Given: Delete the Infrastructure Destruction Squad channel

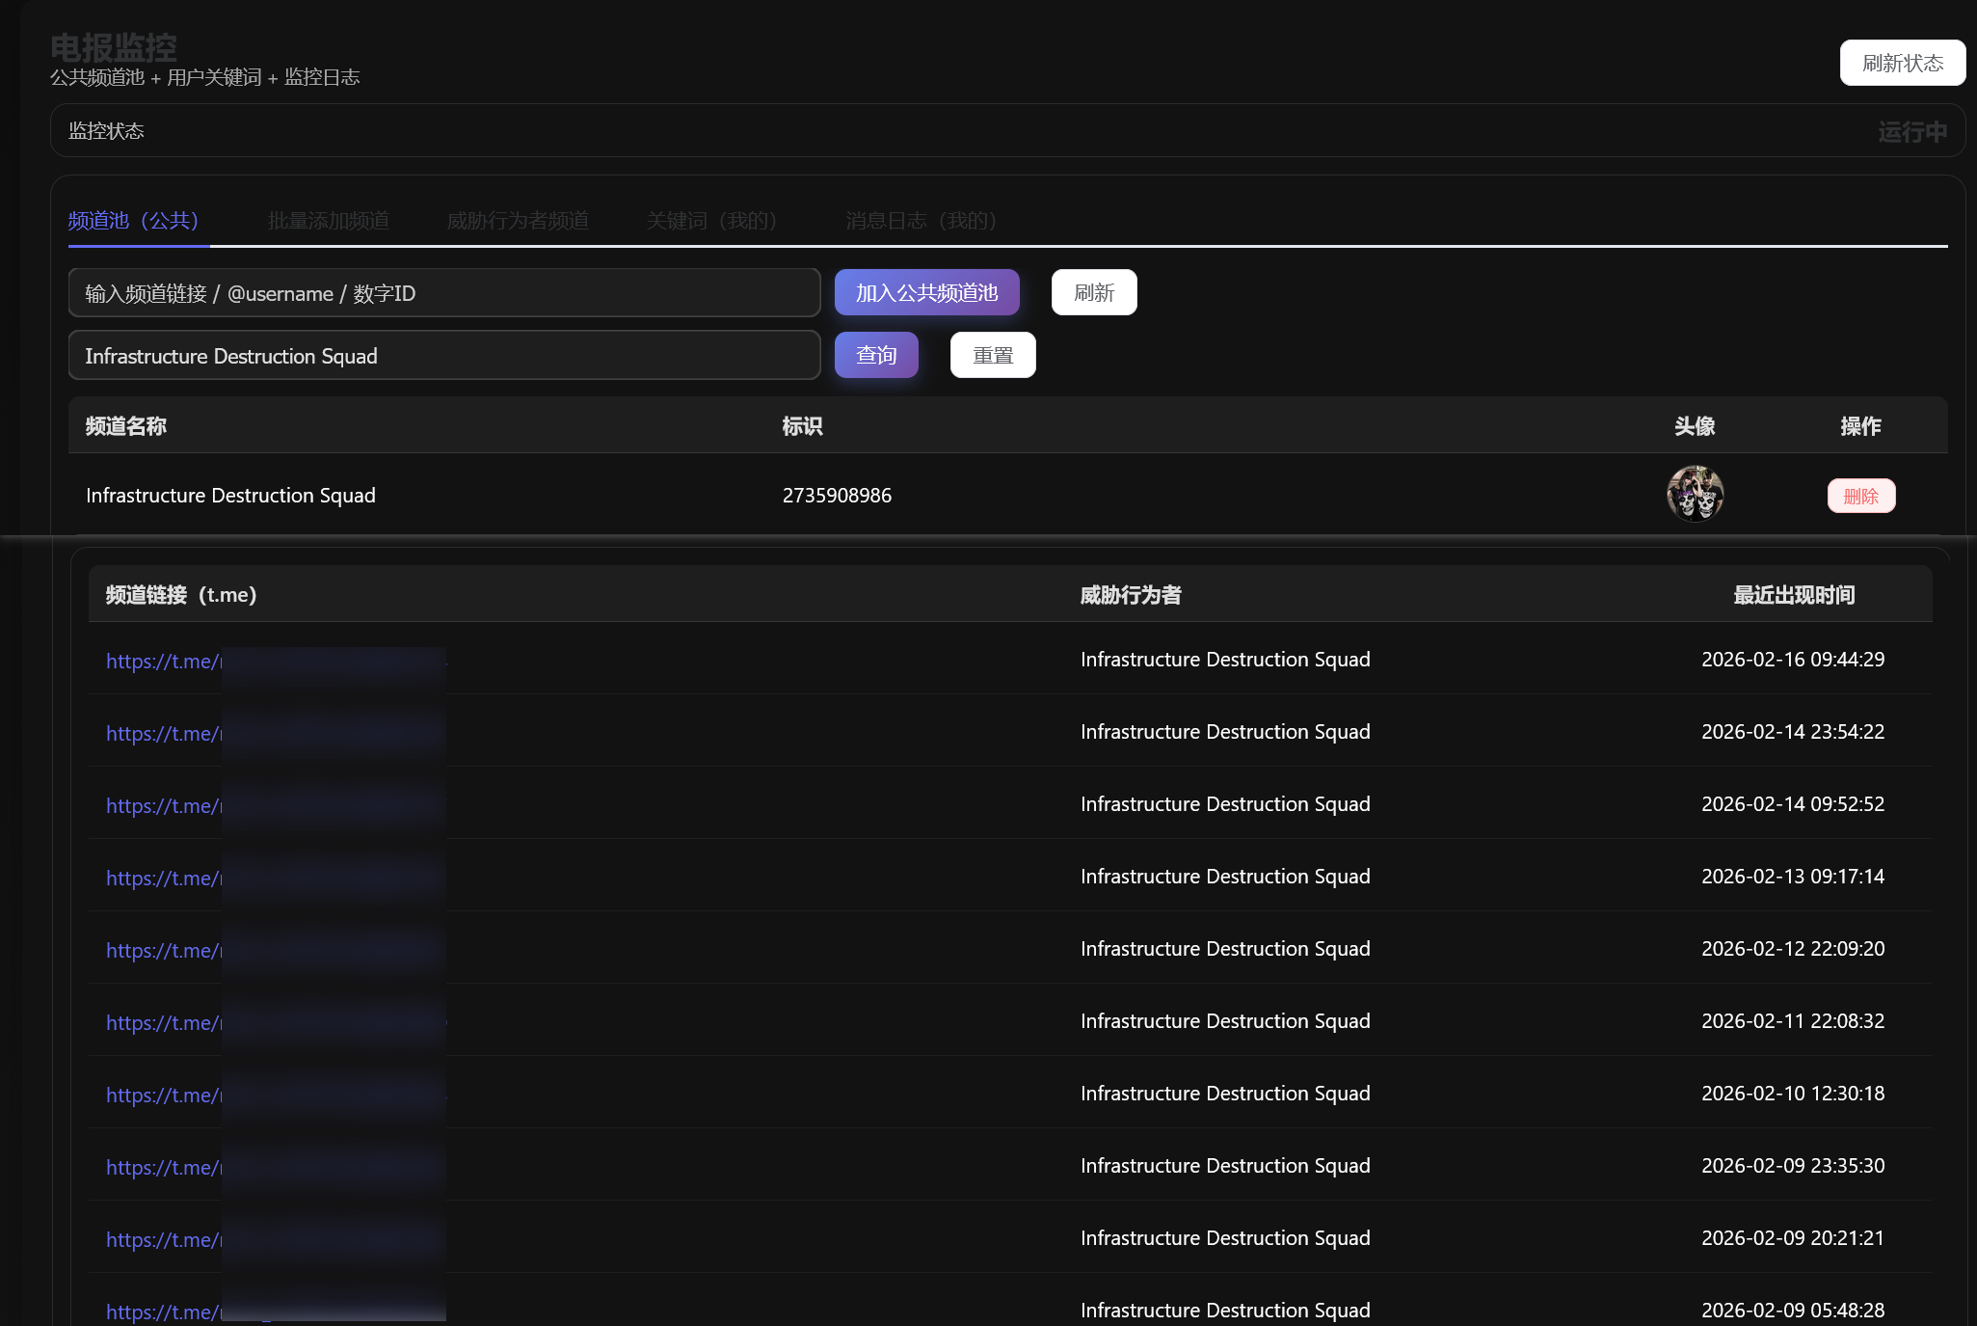Looking at the screenshot, I should pos(1860,496).
